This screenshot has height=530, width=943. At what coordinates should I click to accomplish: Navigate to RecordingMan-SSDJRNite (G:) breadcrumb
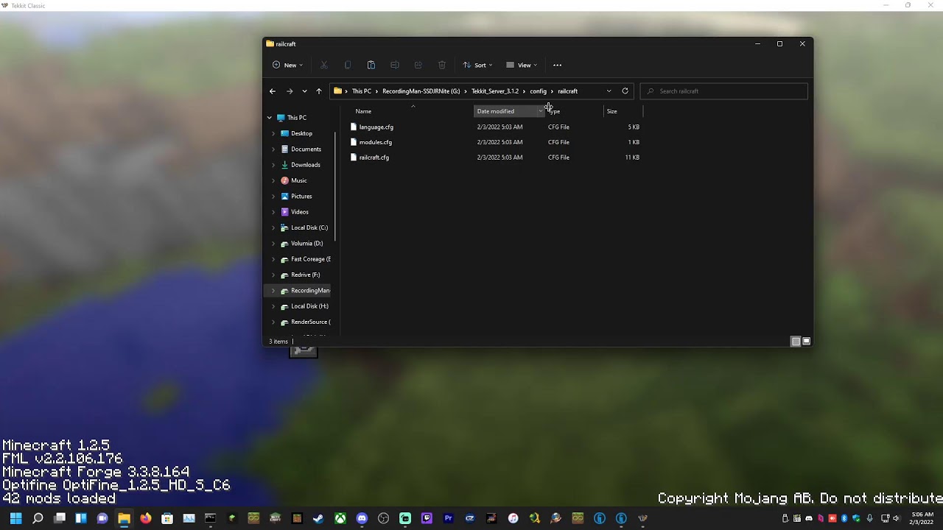pos(421,91)
